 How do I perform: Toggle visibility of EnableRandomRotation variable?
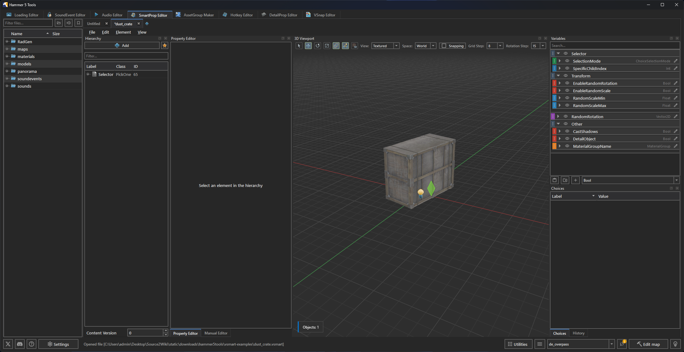567,83
